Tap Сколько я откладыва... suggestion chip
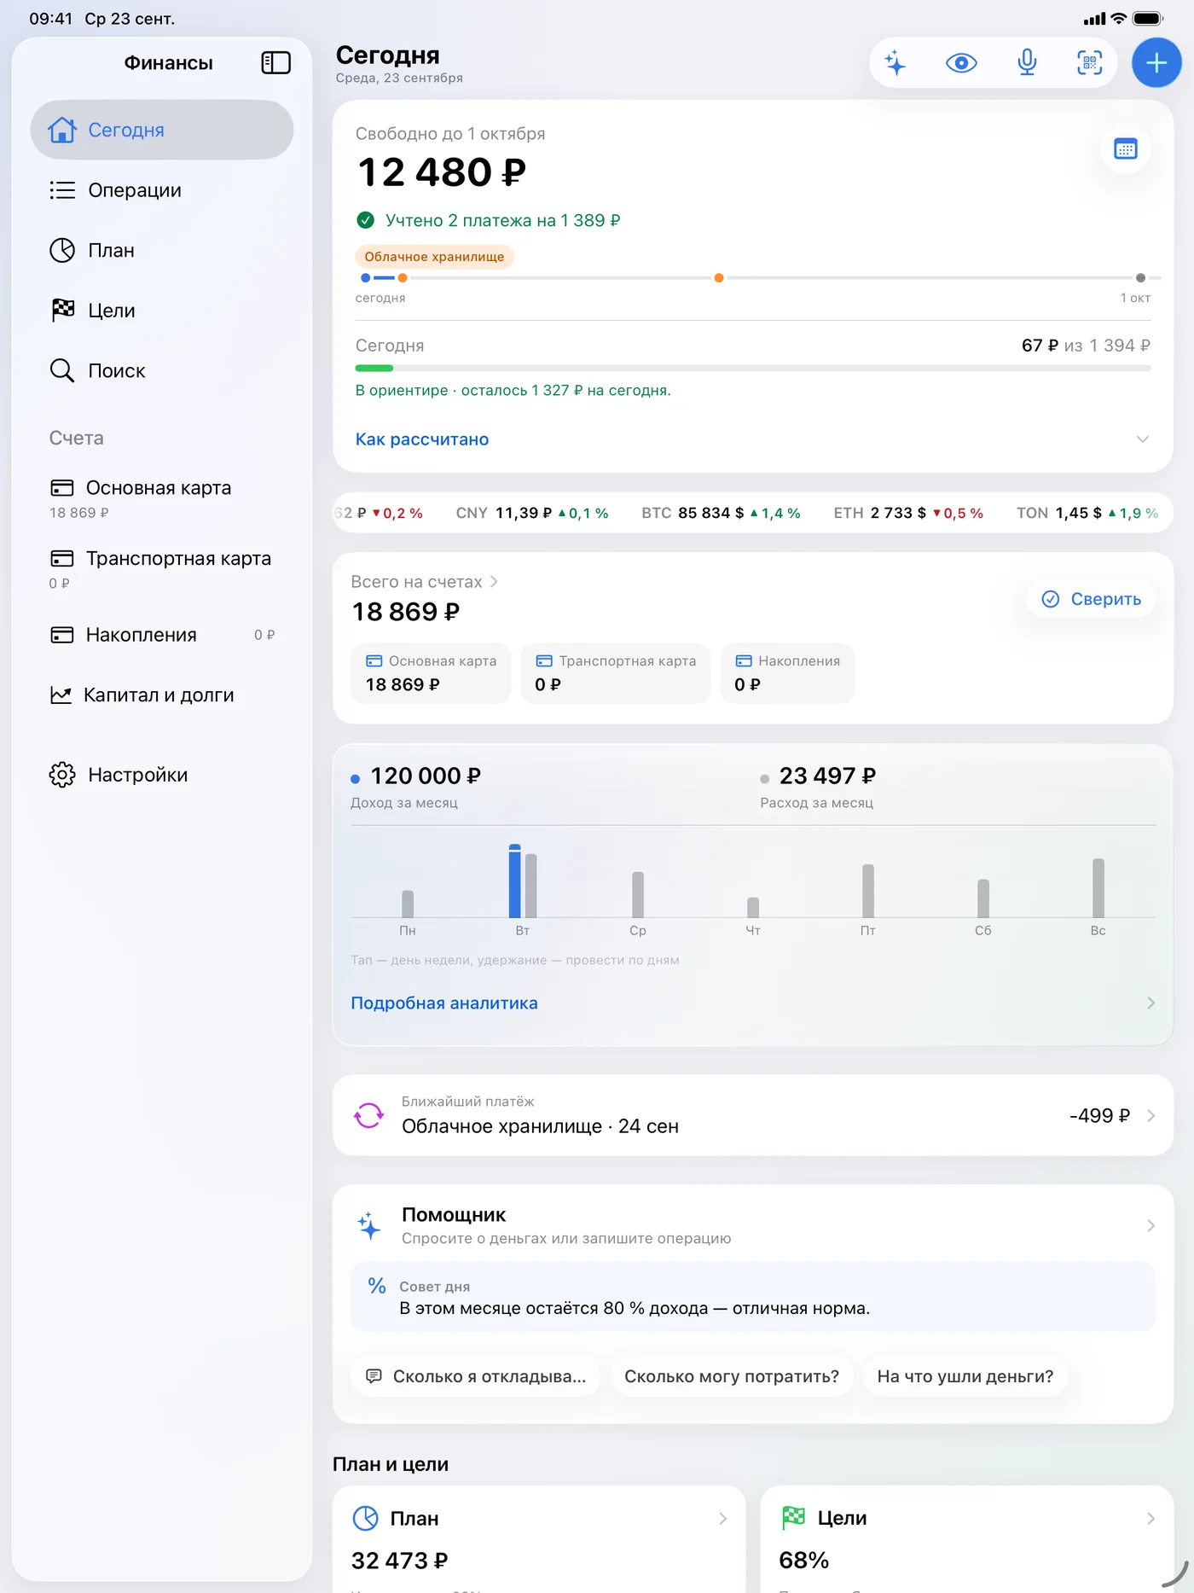Screen dimensions: 1194x1593 click(476, 1376)
